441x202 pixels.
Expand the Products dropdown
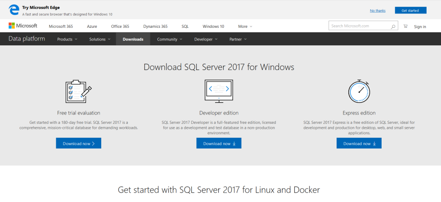click(x=67, y=39)
